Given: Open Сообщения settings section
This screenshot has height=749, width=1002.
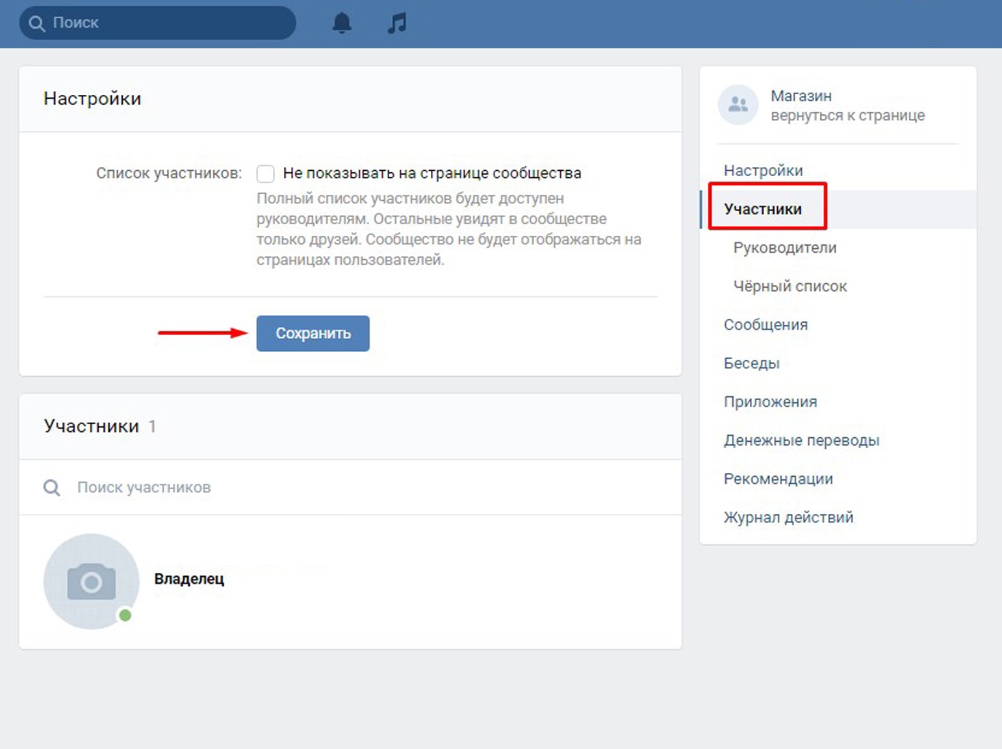Looking at the screenshot, I should click(765, 325).
